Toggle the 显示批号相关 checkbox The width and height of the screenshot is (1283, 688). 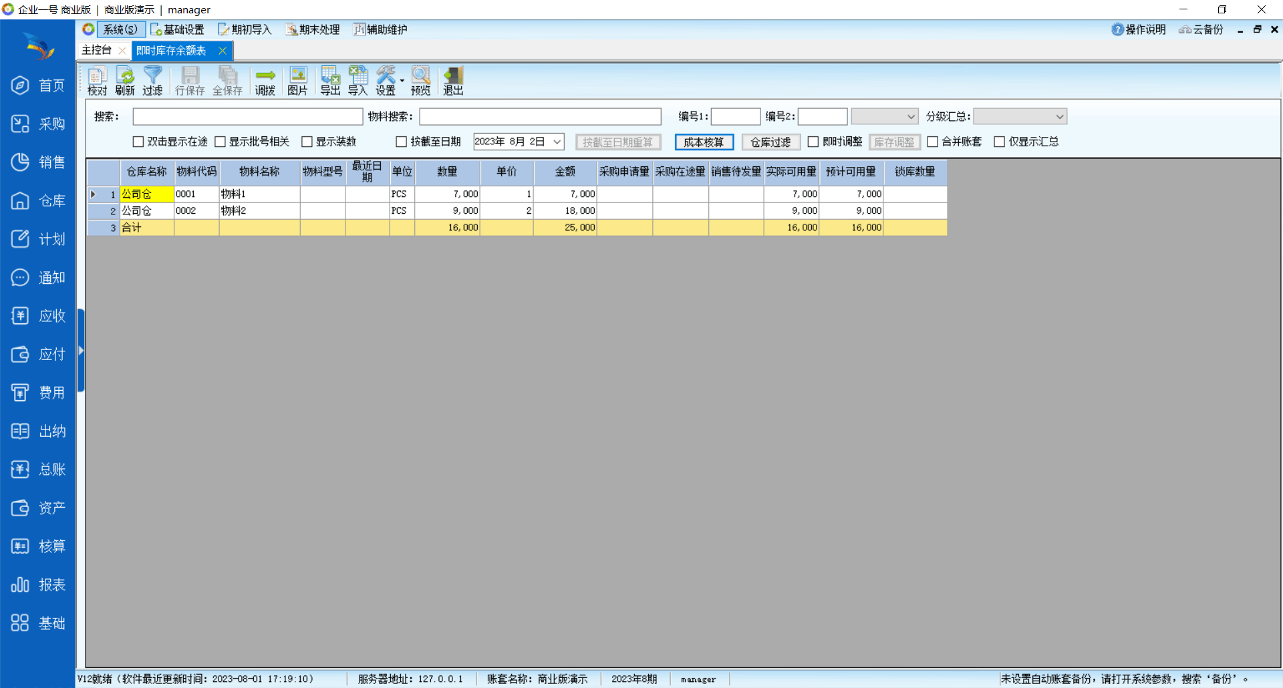pos(221,142)
